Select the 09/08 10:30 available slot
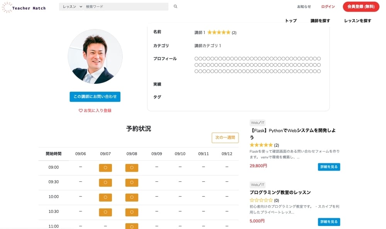 click(132, 212)
